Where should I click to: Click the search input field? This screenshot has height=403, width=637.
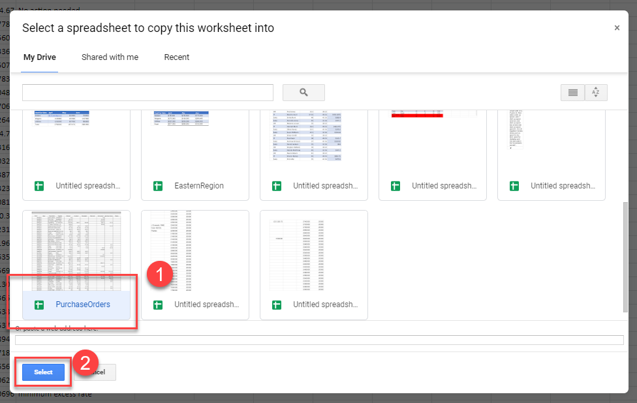147,92
